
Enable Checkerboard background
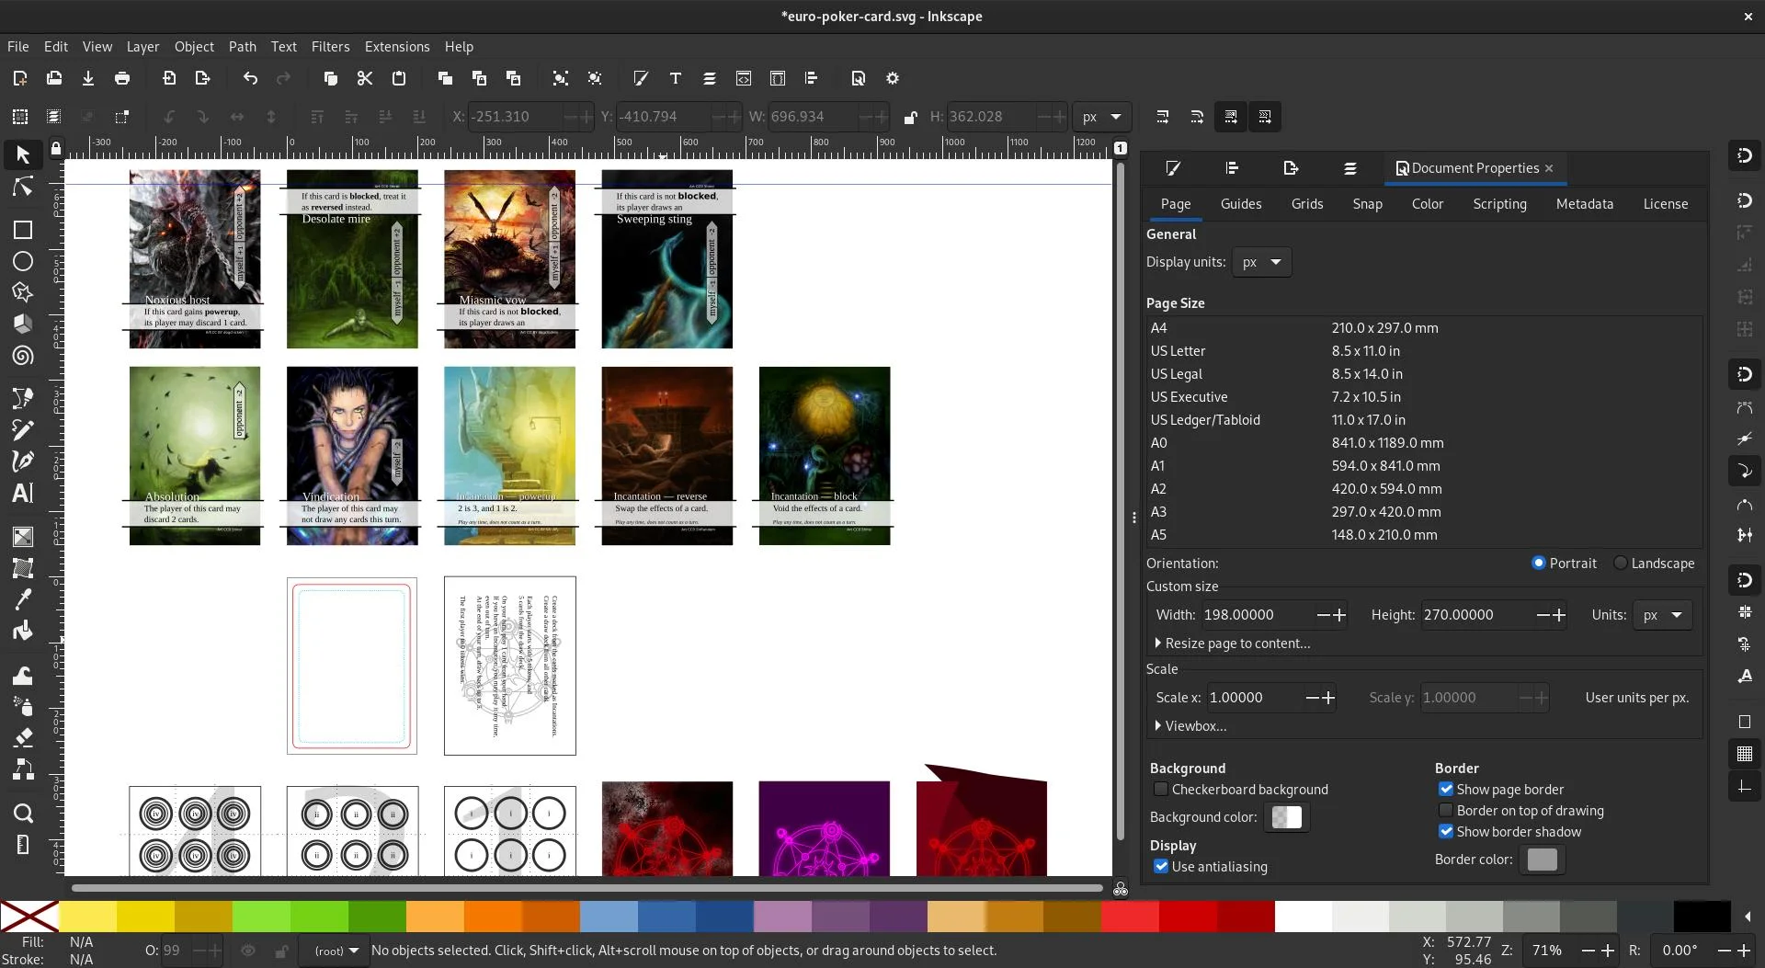pos(1162,789)
